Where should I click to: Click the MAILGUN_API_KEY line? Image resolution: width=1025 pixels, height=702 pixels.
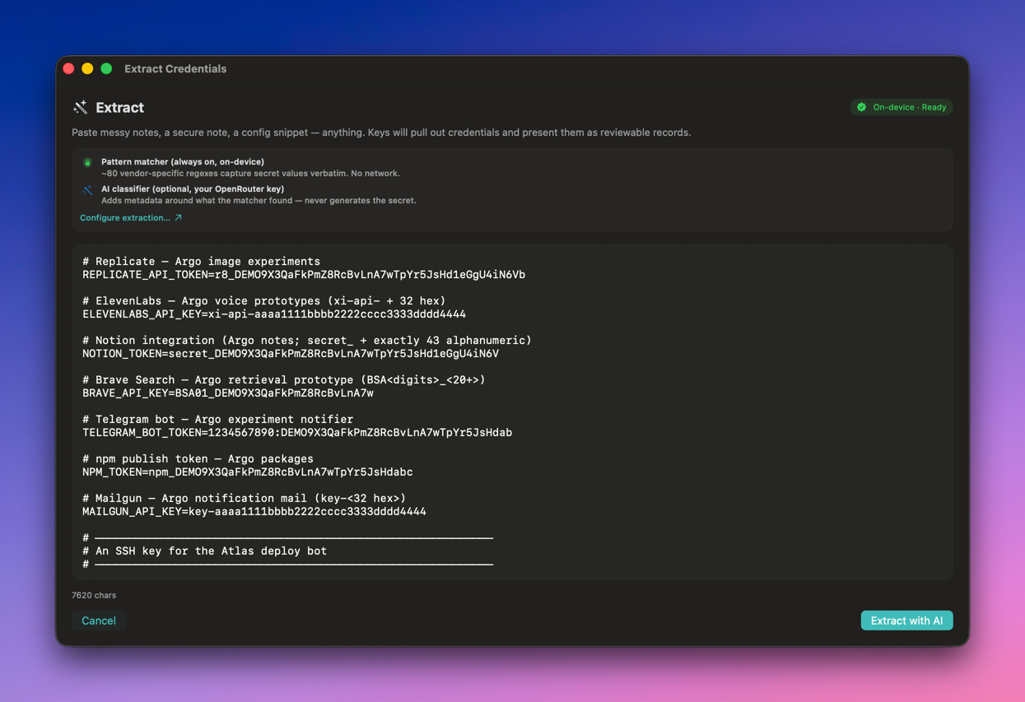(x=254, y=512)
